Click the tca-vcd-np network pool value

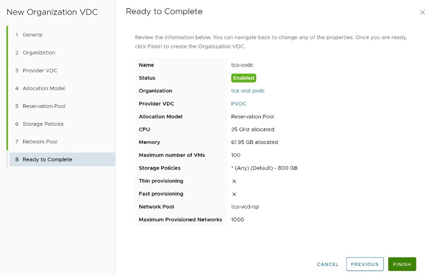point(245,207)
